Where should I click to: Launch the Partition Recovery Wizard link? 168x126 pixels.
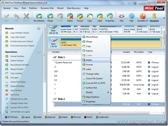point(21,41)
